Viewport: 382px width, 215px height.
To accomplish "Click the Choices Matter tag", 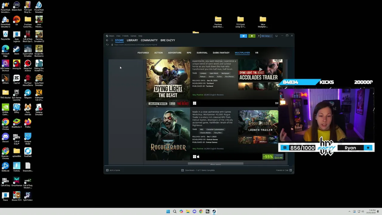I will coord(205,133).
